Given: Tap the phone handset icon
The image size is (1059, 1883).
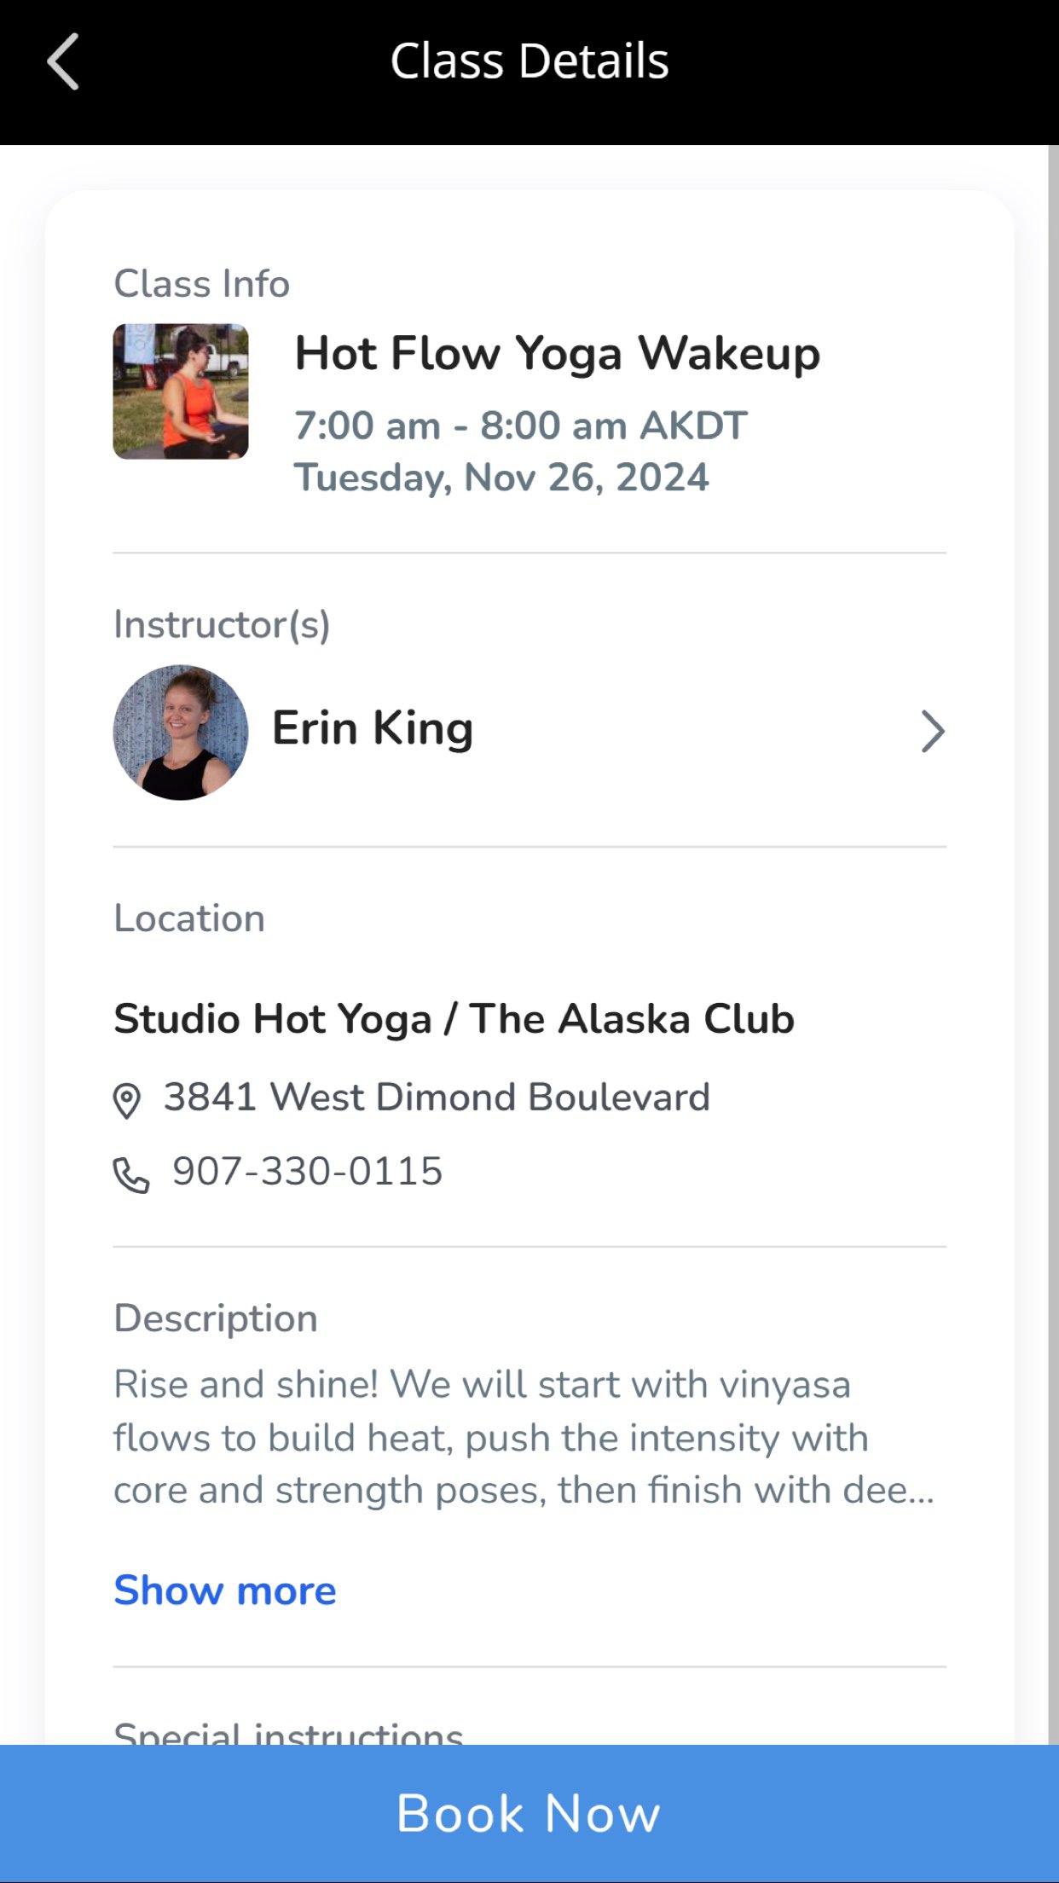Looking at the screenshot, I should pyautogui.click(x=131, y=1174).
